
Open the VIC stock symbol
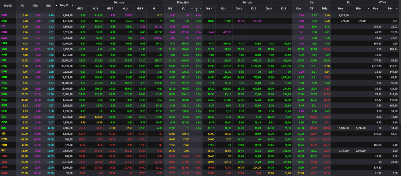(x=4, y=133)
